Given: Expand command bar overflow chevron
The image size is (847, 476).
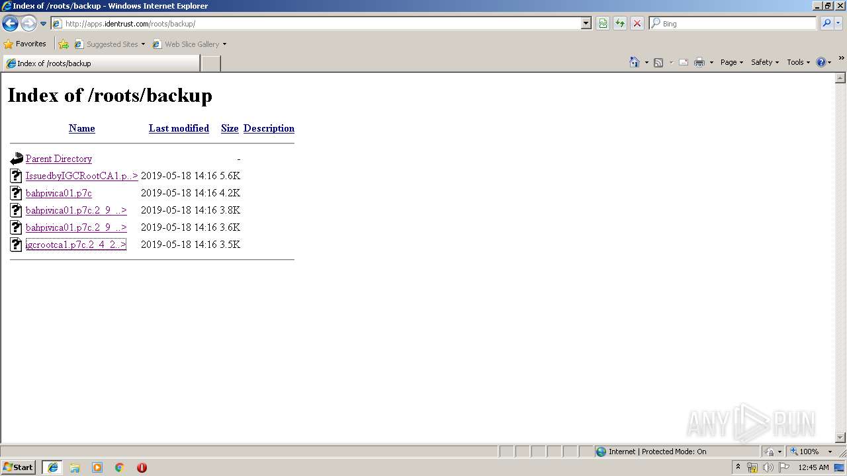Looking at the screenshot, I should click(x=841, y=59).
